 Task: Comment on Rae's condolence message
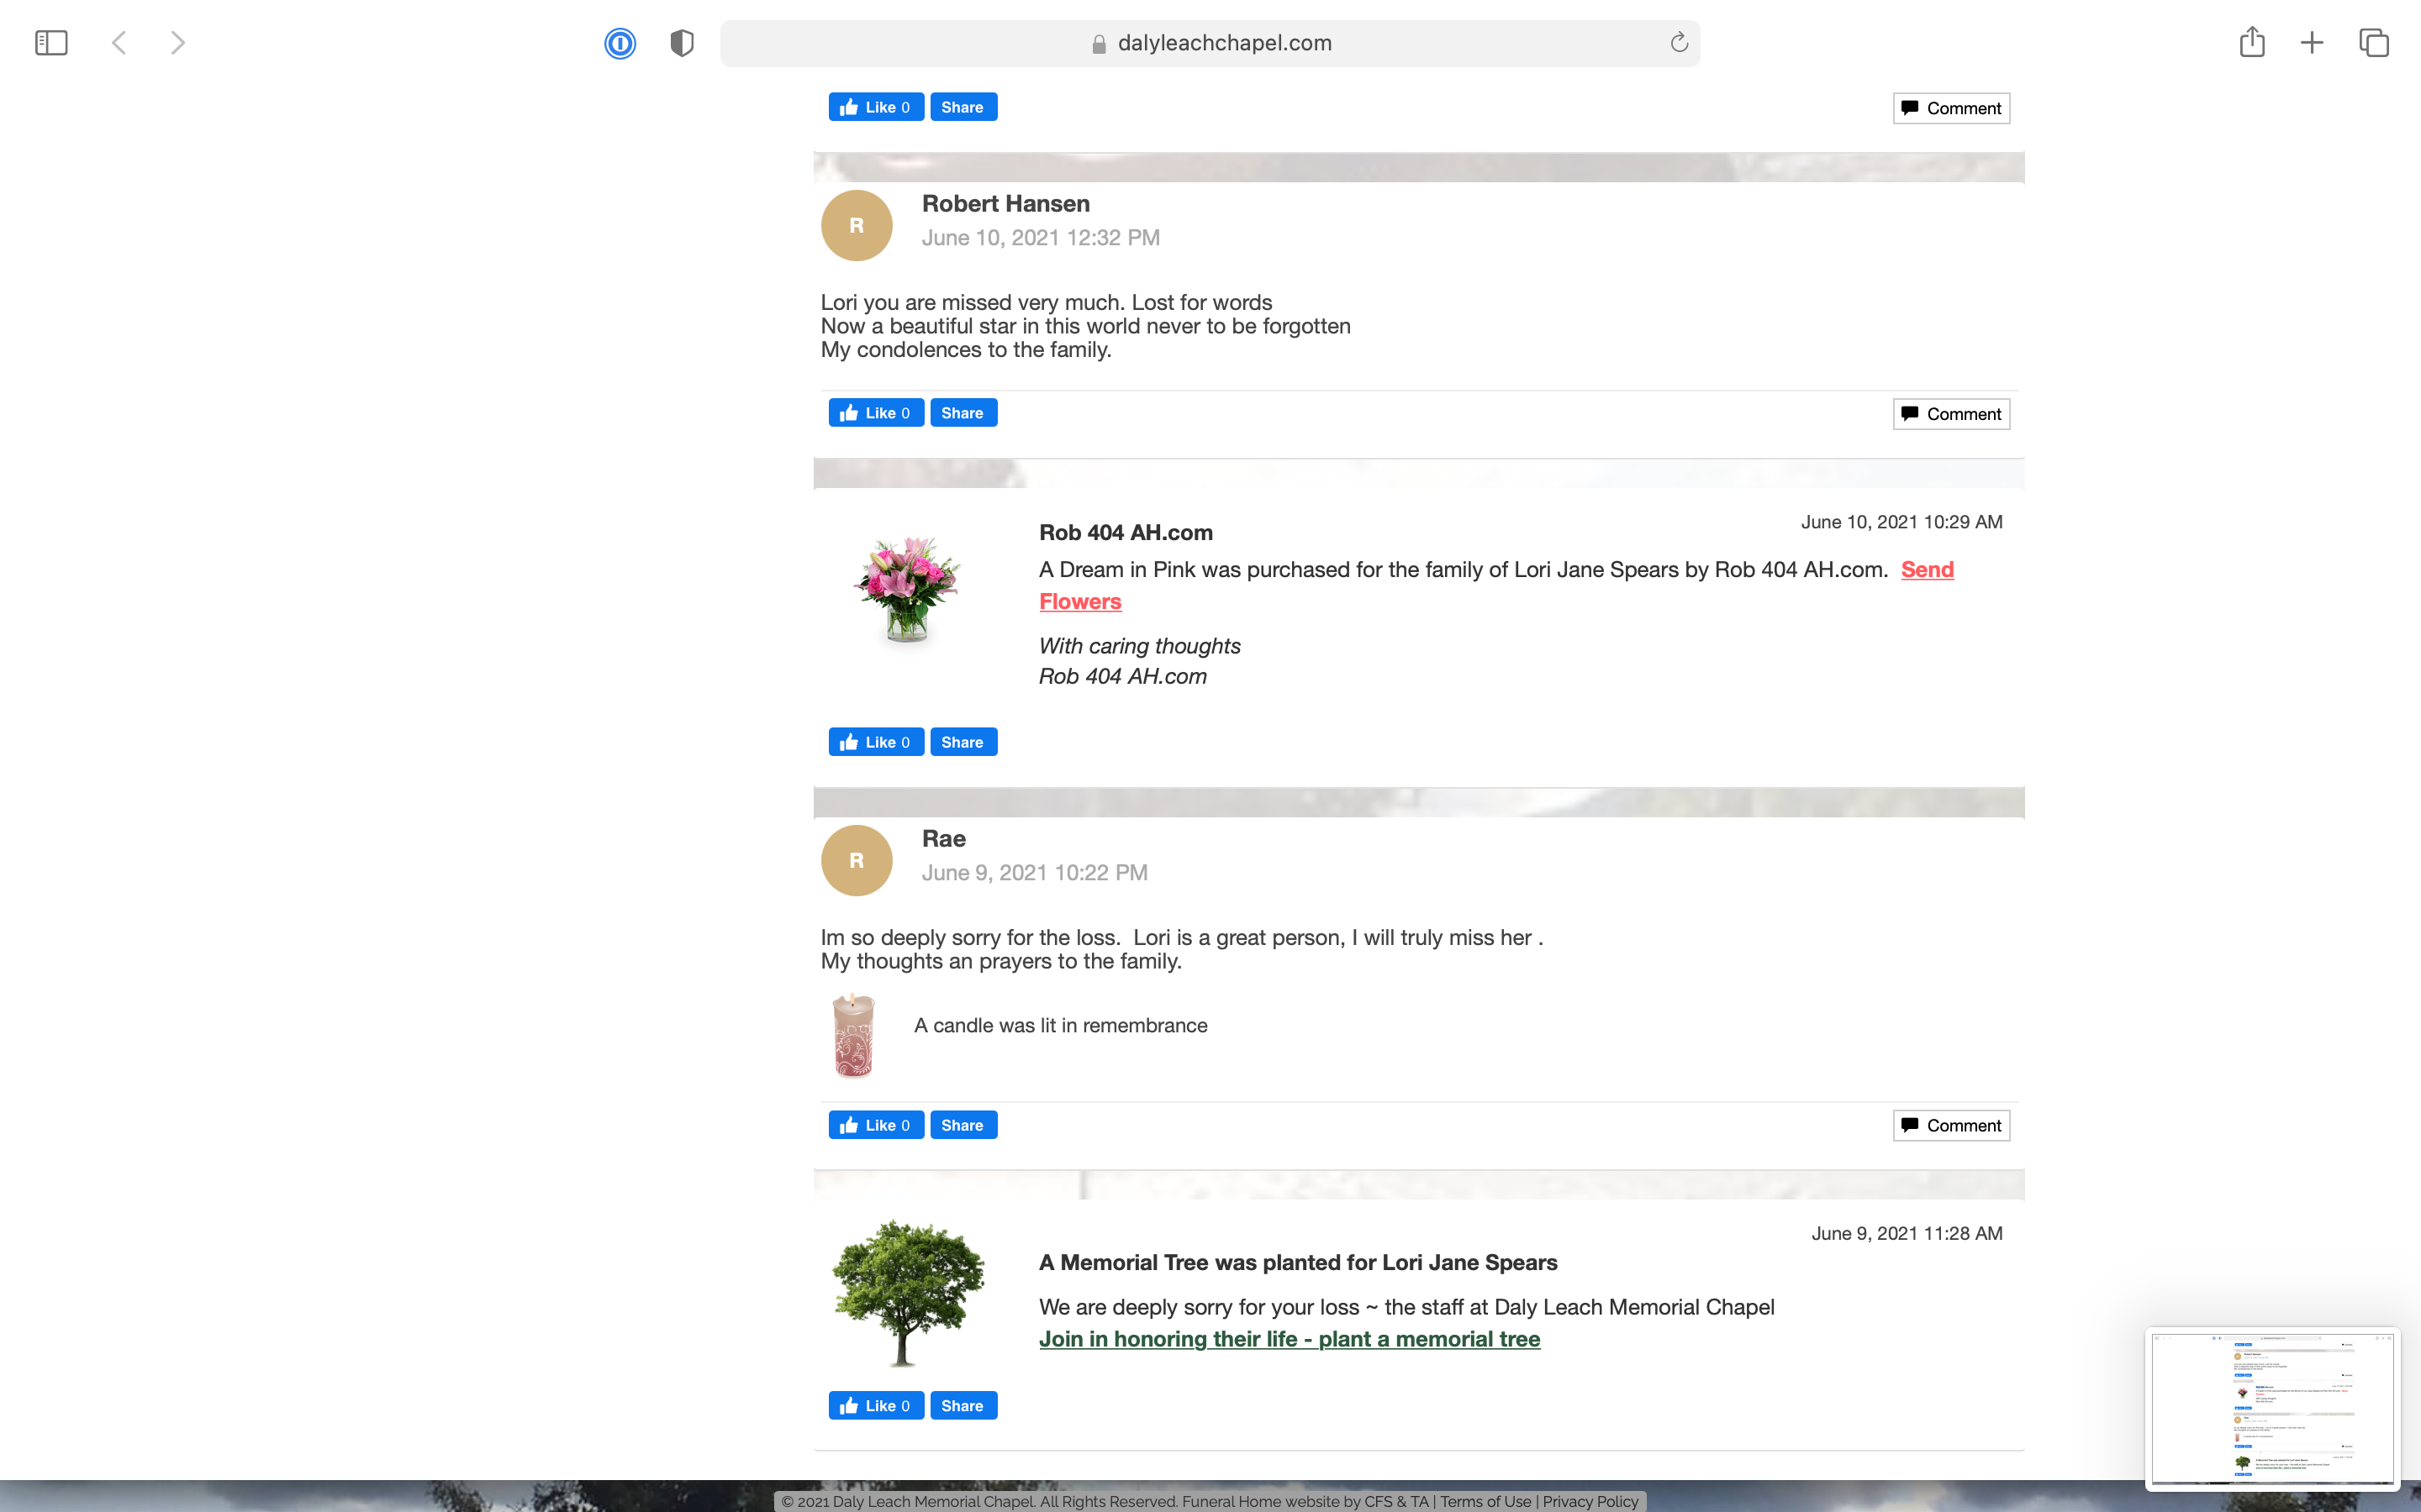(x=1951, y=1126)
